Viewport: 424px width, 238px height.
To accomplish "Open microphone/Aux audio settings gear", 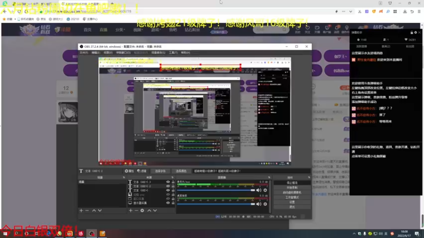I will point(266,190).
